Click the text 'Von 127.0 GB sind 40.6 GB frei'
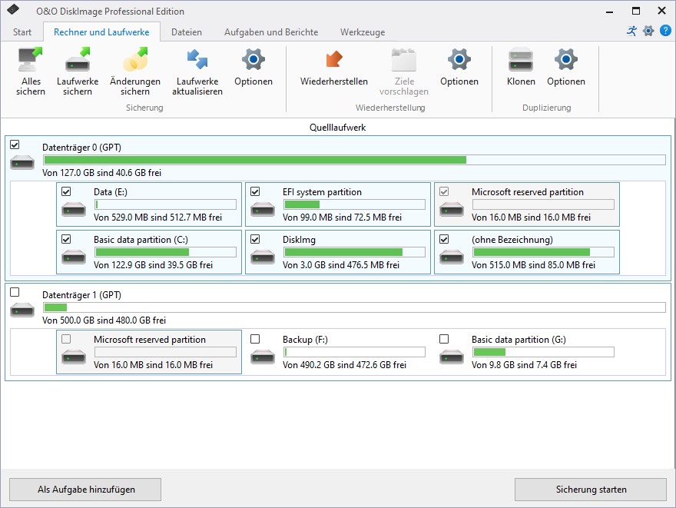The image size is (676, 508). pyautogui.click(x=101, y=173)
